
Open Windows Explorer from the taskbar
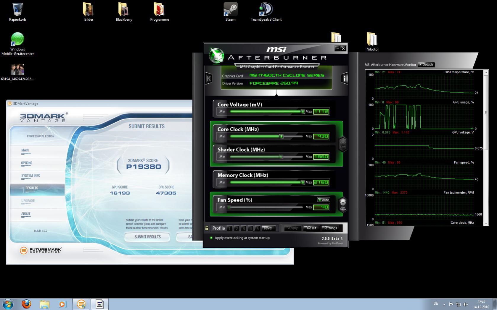point(45,304)
